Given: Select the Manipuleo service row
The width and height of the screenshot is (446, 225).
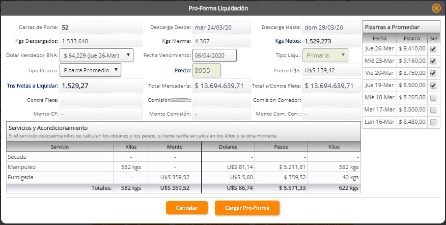Looking at the screenshot, I should click(183, 167).
